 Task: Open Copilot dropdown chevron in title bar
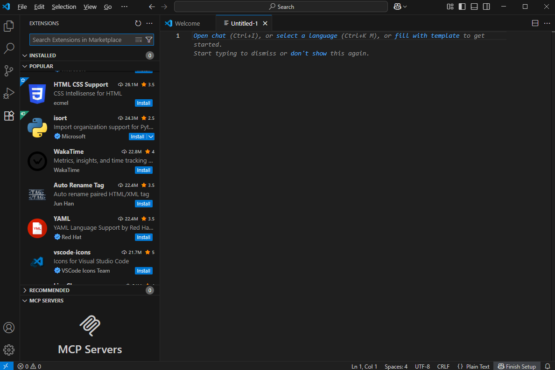[405, 7]
